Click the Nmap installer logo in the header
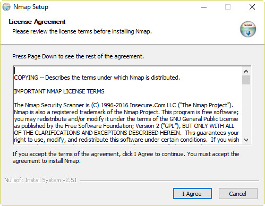This screenshot has height=206, width=265. tap(248, 29)
